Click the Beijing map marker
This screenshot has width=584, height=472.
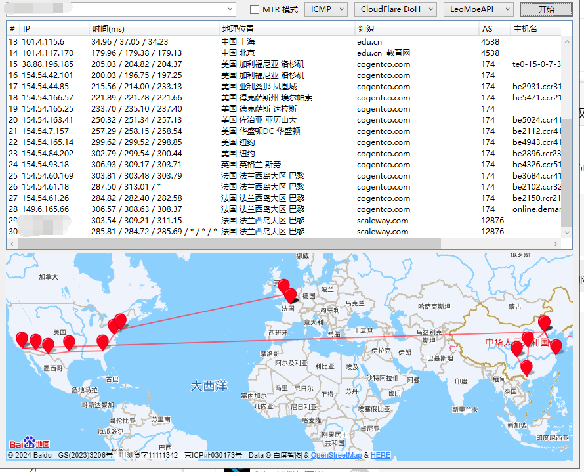tap(544, 322)
